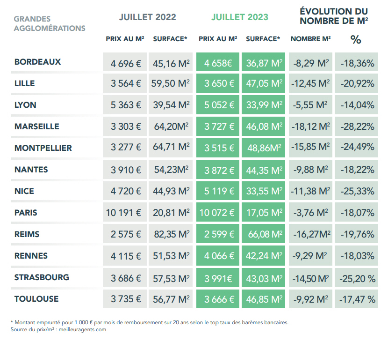Click Reims 2022 surface 82,35 M²

[x=170, y=234]
